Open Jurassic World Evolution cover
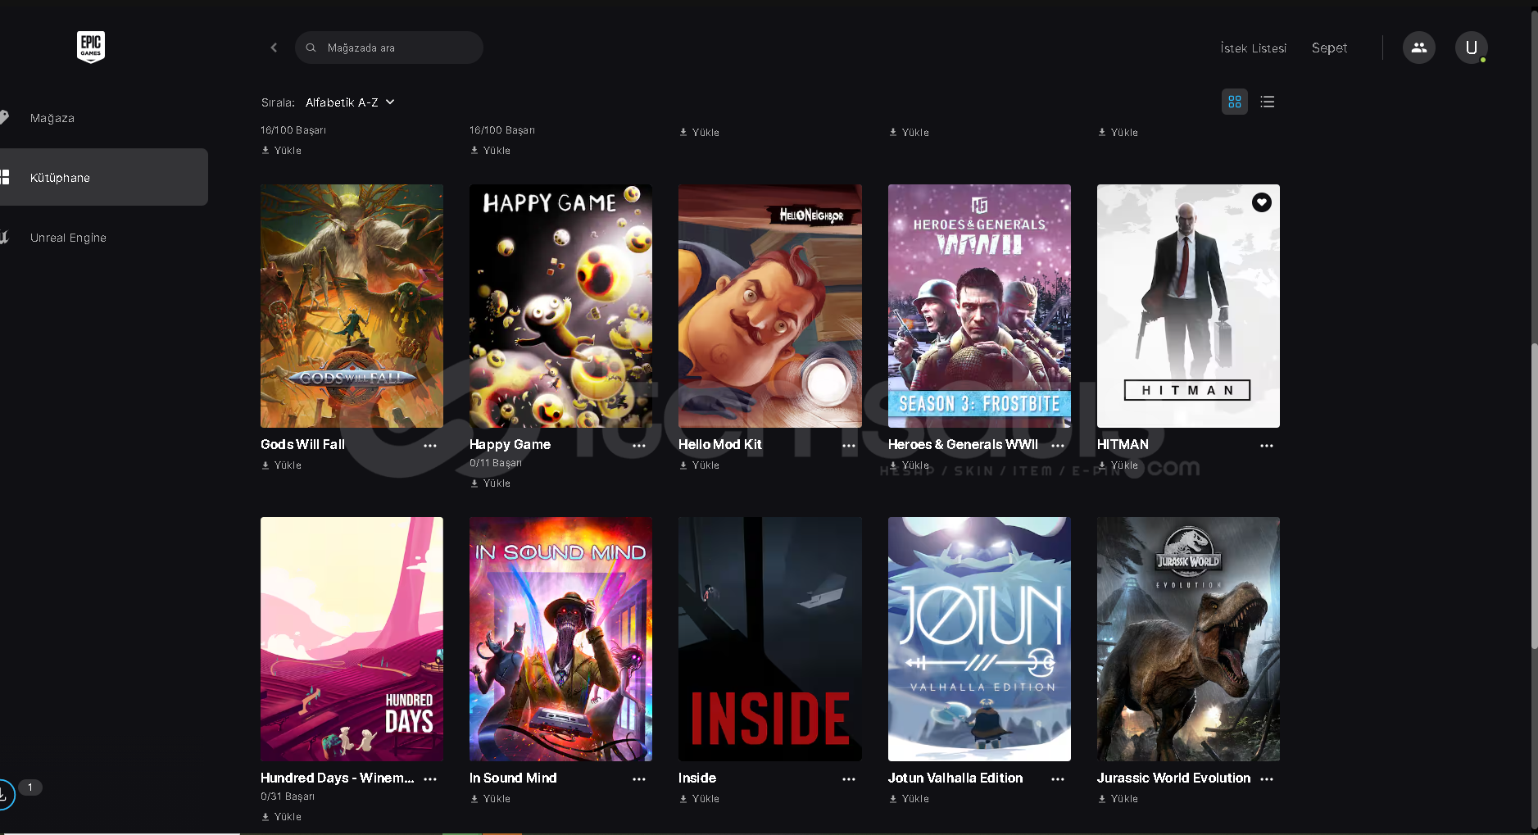 tap(1188, 639)
